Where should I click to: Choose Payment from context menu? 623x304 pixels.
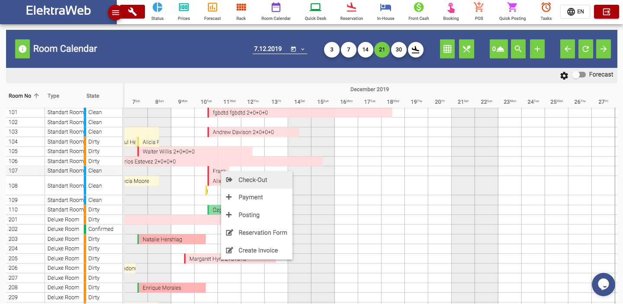257,197
